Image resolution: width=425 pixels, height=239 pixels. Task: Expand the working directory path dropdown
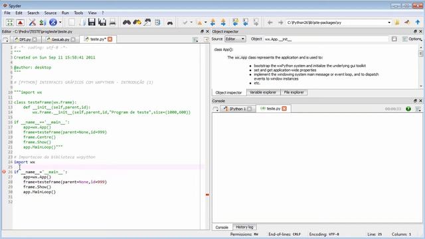pyautogui.click(x=389, y=23)
